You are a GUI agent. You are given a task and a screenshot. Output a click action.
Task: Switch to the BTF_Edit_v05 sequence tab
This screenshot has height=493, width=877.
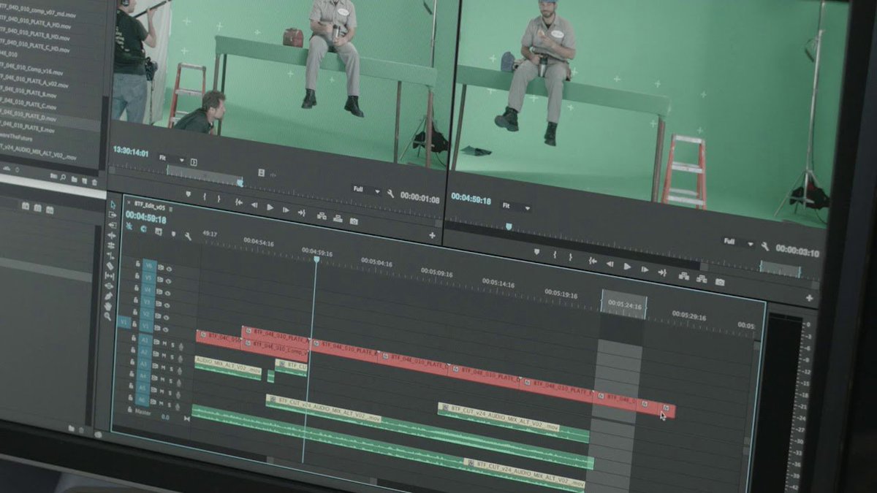pos(150,207)
